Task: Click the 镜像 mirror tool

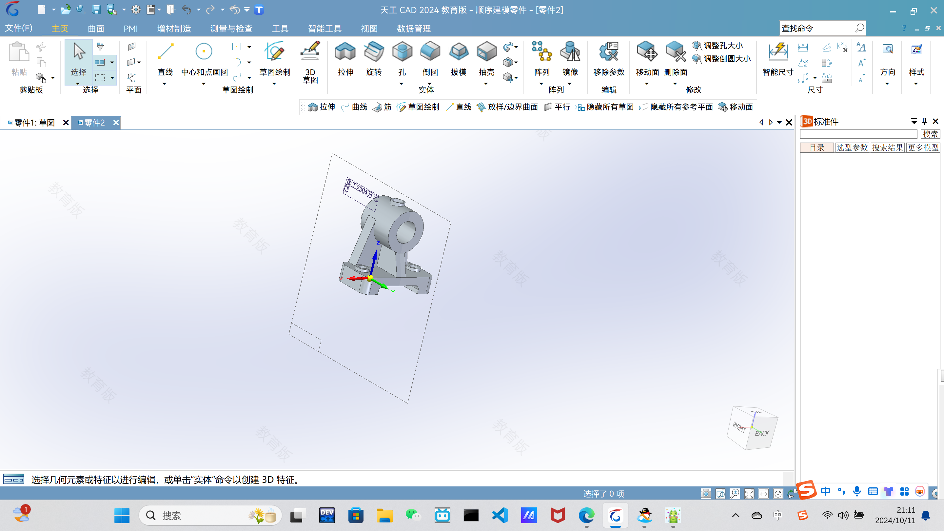Action: pyautogui.click(x=570, y=59)
